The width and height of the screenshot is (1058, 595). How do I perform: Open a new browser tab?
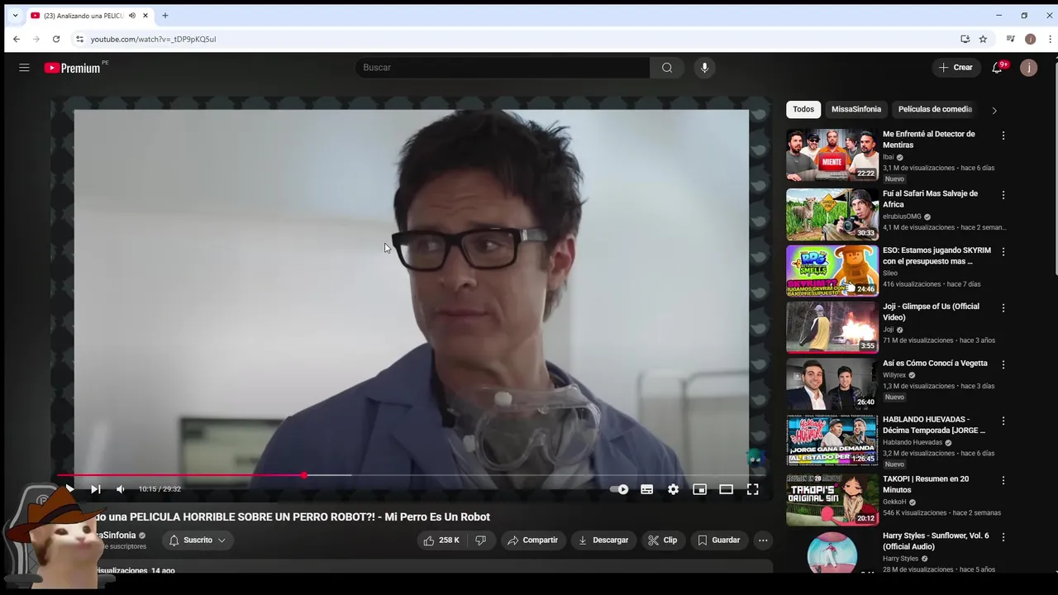pos(165,16)
